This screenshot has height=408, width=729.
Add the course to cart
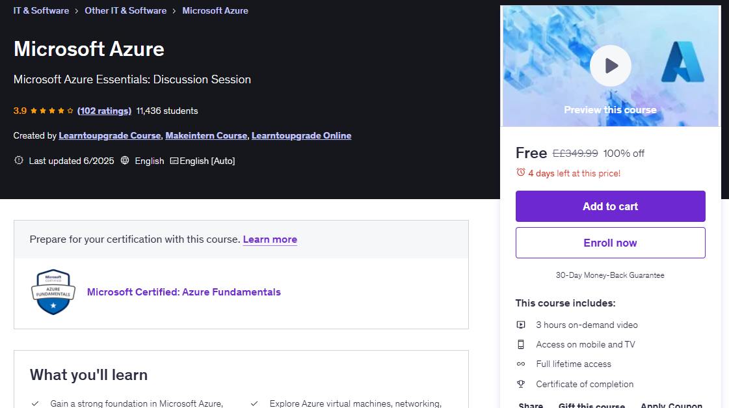(610, 206)
